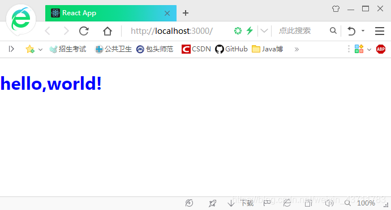Viewport: 391px width, 210px height.
Task: Expand the extensions dropdown arrow
Action: point(369,50)
